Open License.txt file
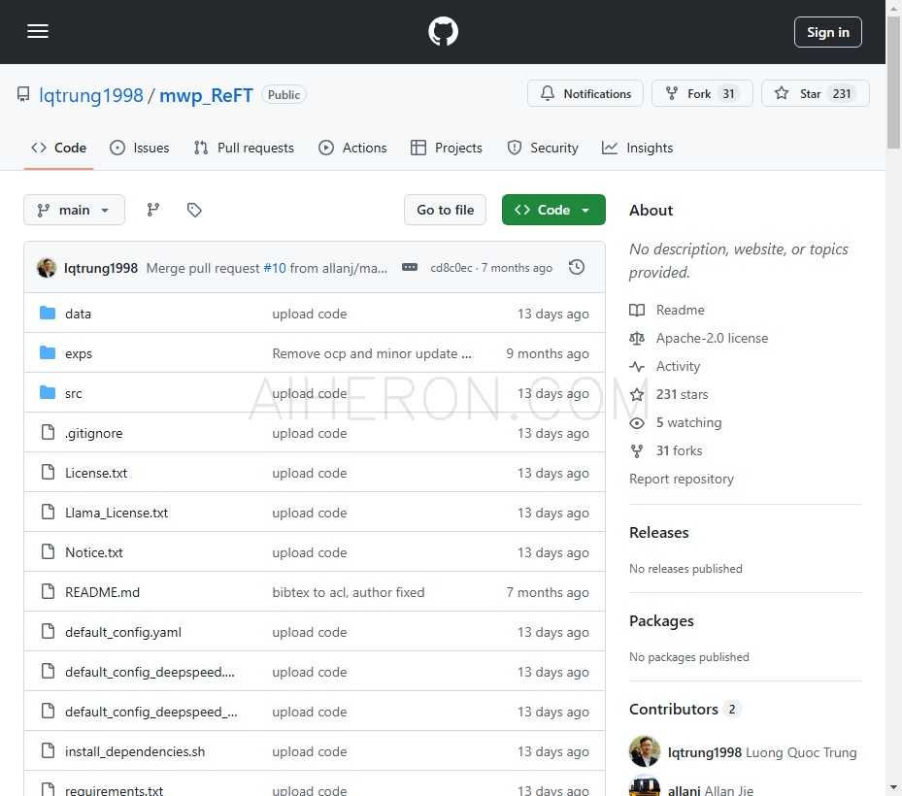 (96, 473)
